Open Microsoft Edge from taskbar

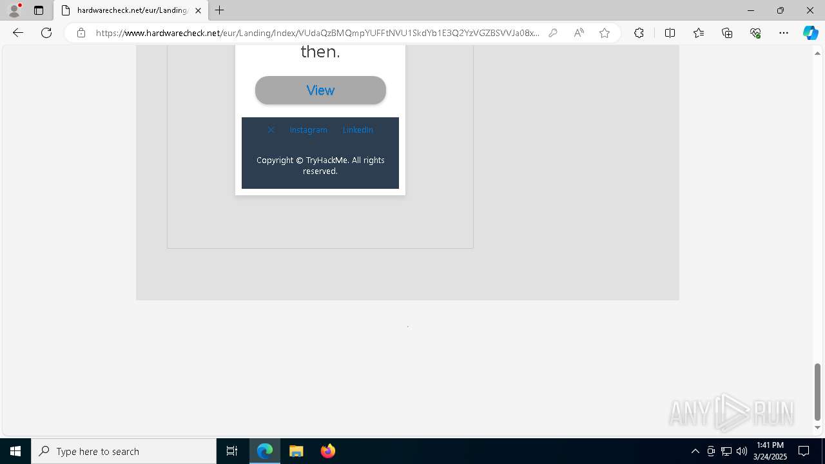[x=265, y=451]
